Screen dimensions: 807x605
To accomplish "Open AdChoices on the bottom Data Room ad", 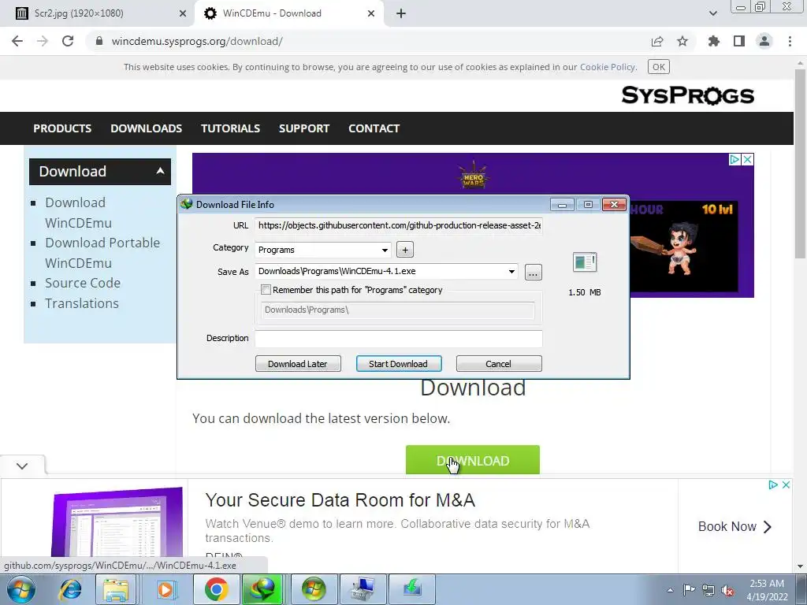I will (773, 484).
